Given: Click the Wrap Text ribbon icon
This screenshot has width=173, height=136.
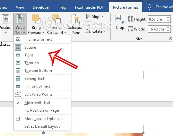Looking at the screenshot, I should point(20,19).
